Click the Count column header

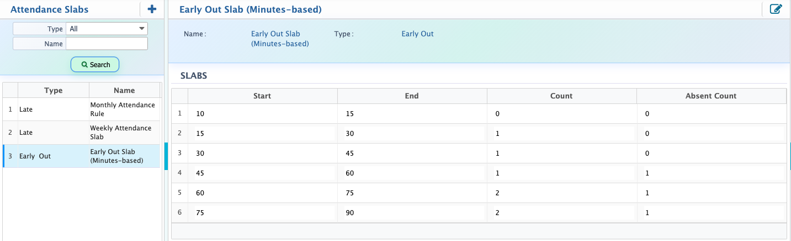coord(561,96)
